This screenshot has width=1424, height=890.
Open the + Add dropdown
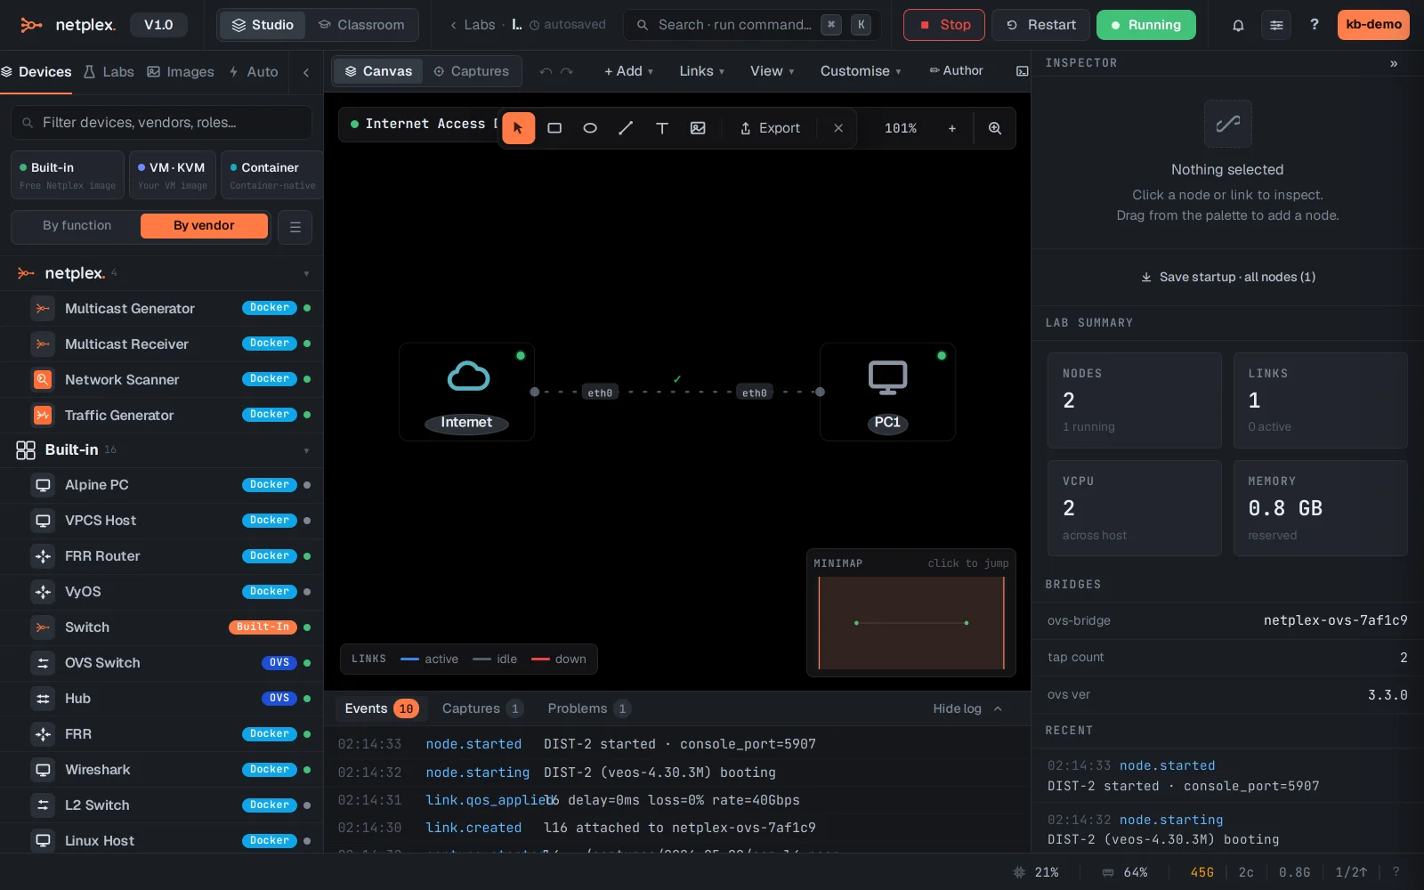pos(628,71)
